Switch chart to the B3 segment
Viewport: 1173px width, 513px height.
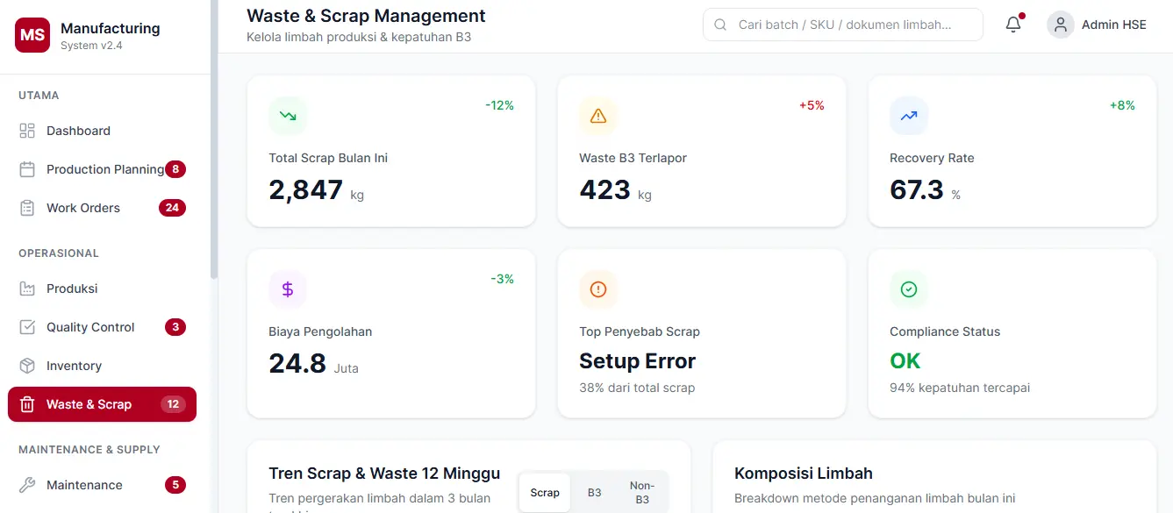point(594,493)
